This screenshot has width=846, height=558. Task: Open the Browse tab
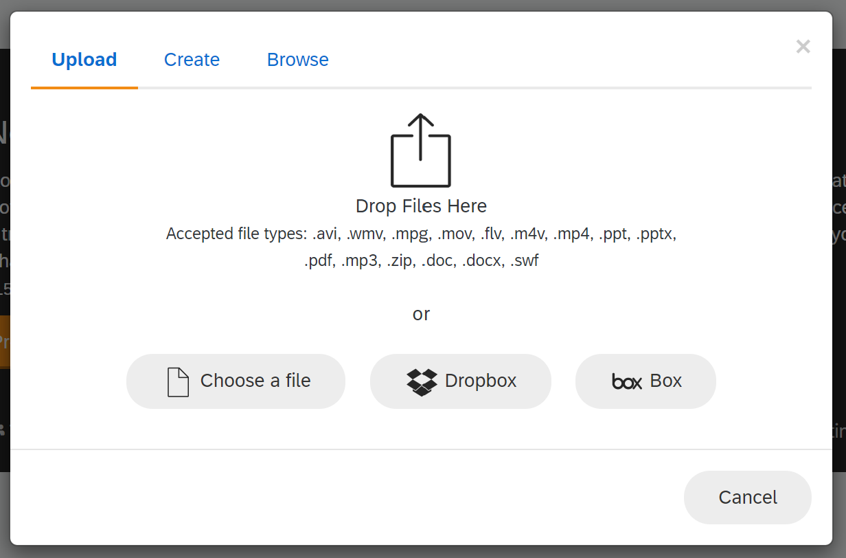click(x=298, y=60)
